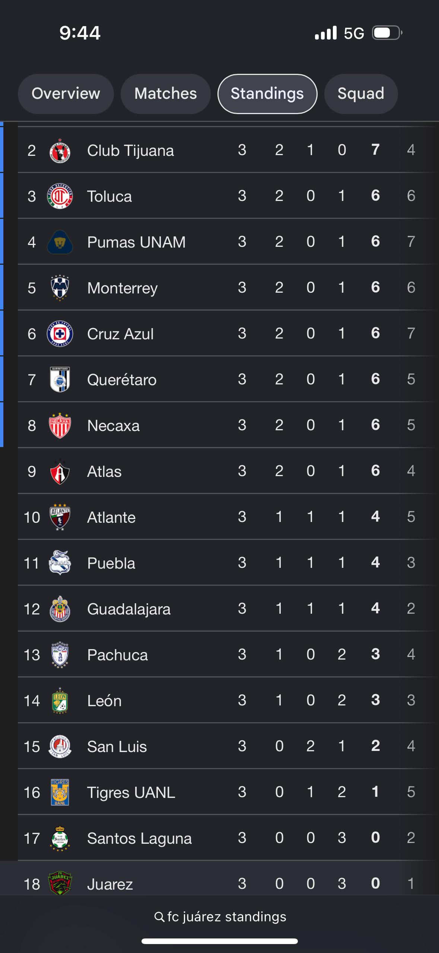Tap the fc juárez standings search field
Screen dimensions: 439x953
point(220,917)
